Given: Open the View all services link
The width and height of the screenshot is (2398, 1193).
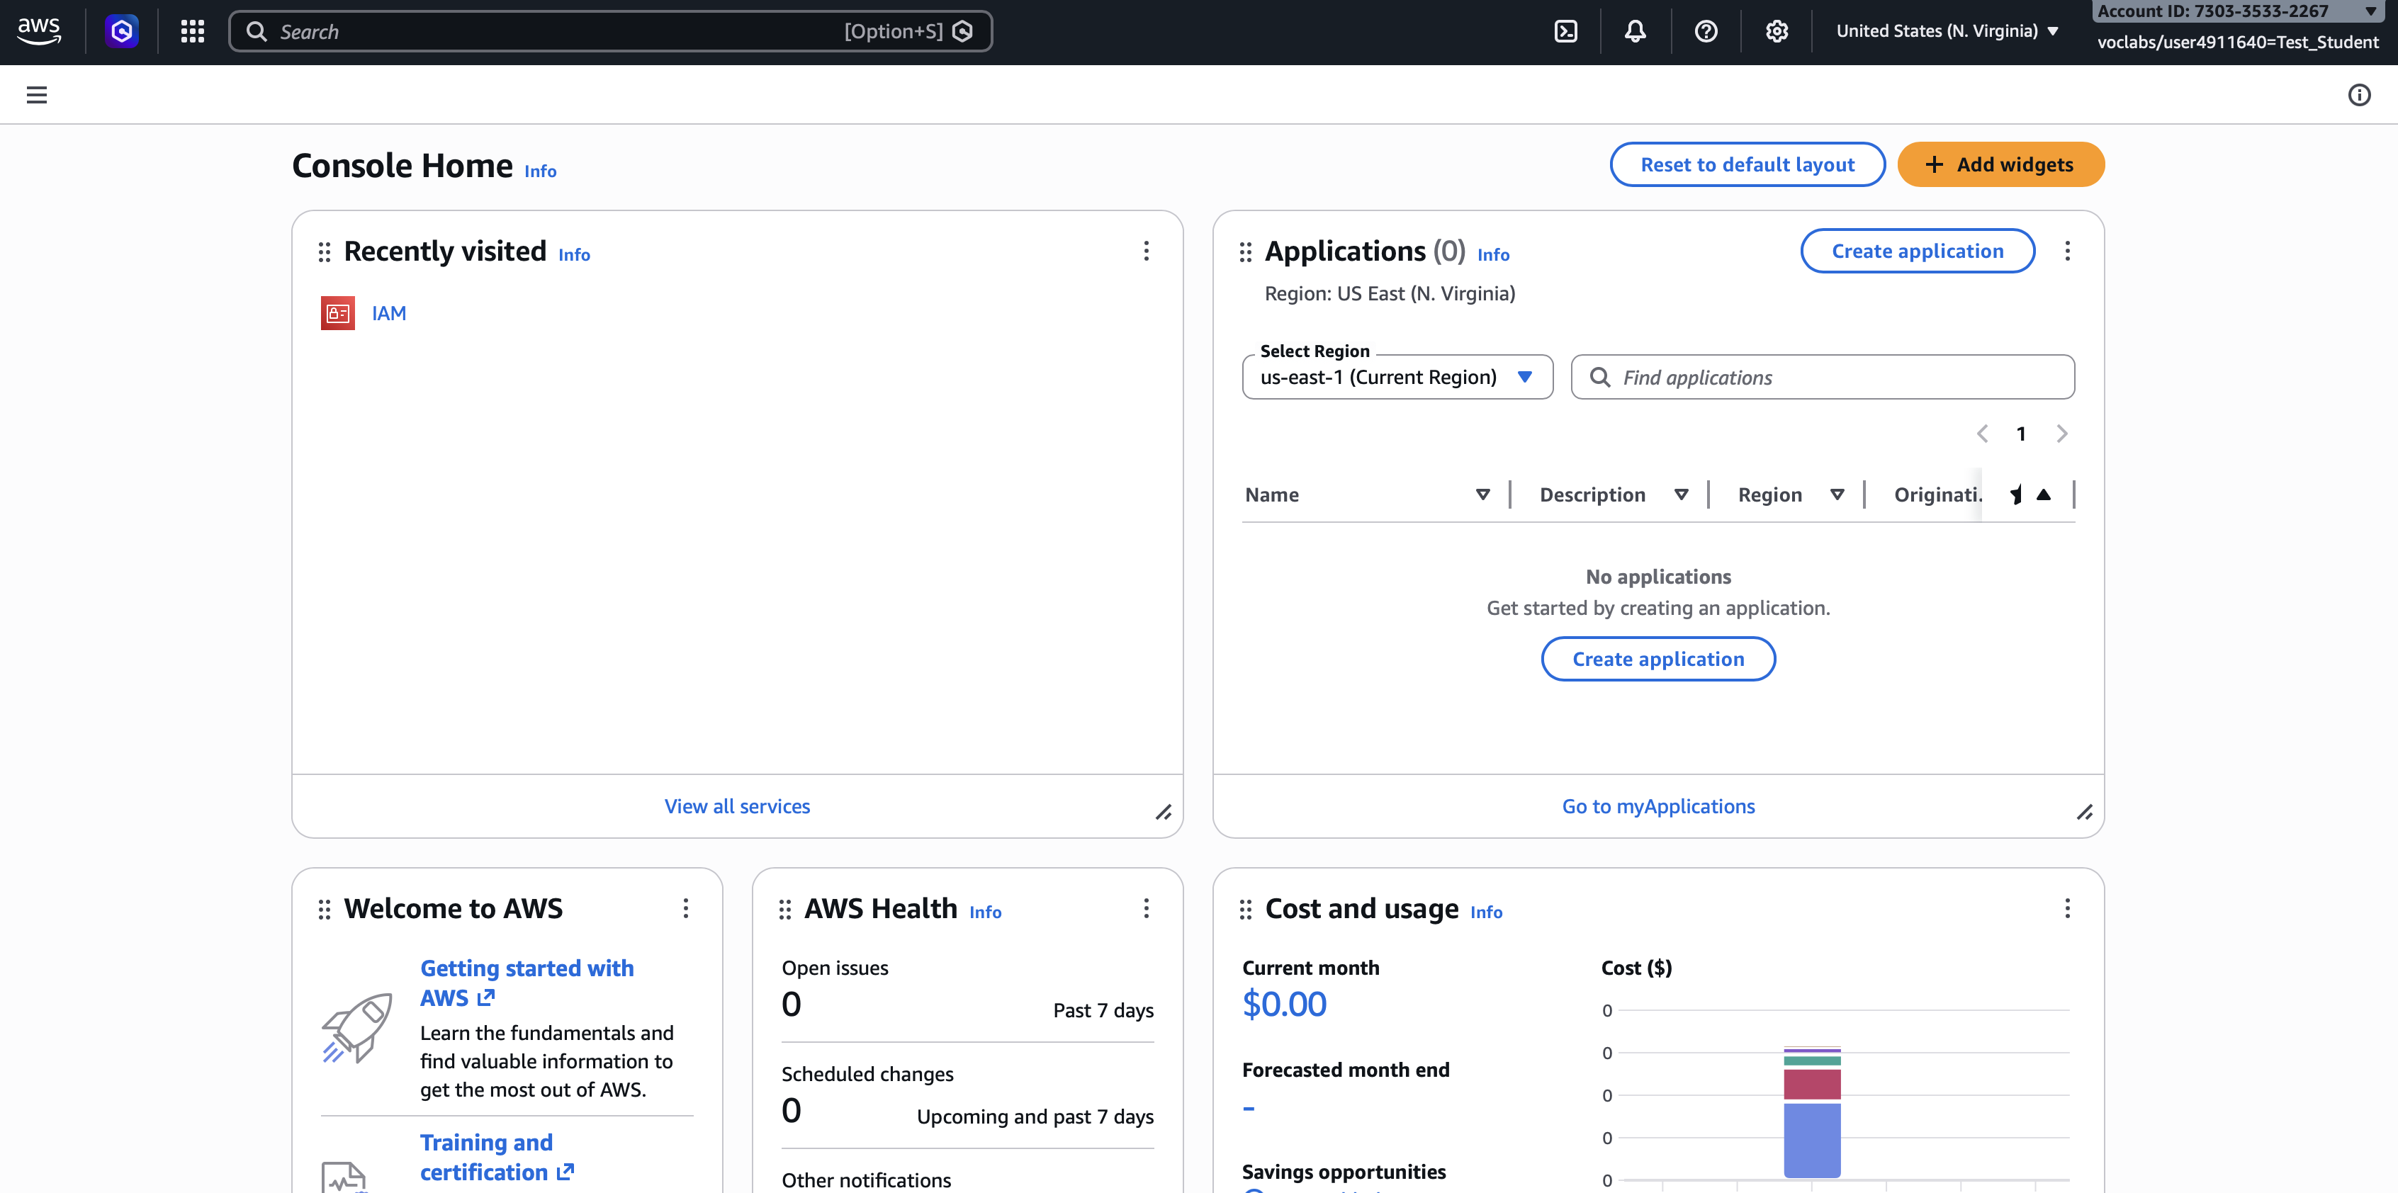Looking at the screenshot, I should click(737, 807).
